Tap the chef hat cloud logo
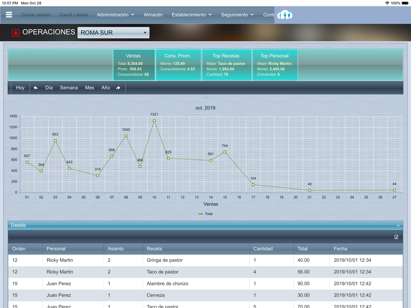411x308 pixels. (x=285, y=15)
